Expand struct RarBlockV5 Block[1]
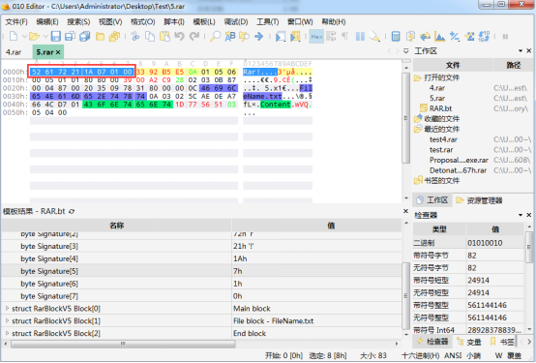 (x=7, y=321)
